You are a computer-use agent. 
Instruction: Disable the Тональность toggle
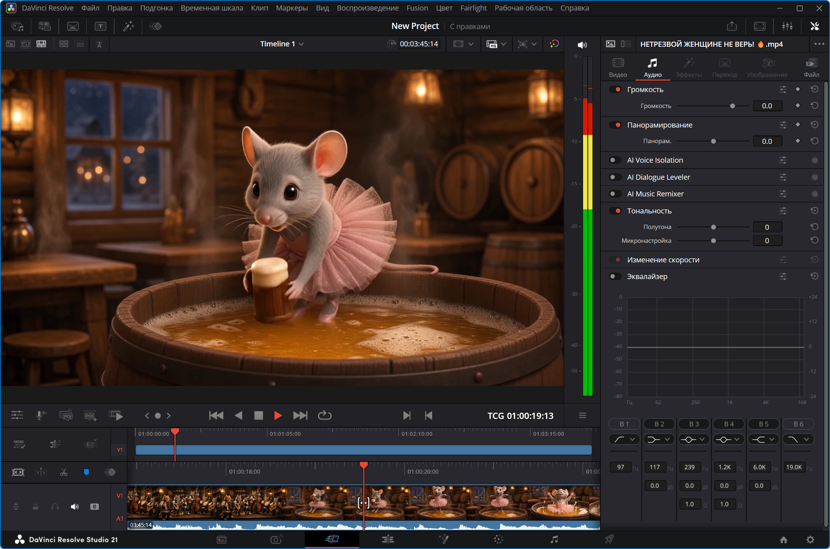coord(615,211)
